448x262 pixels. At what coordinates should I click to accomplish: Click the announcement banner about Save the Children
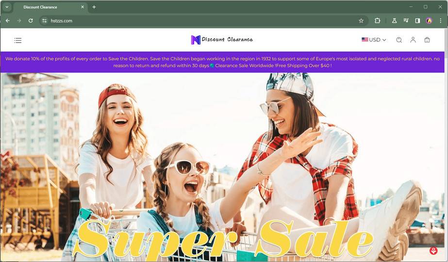pyautogui.click(x=222, y=62)
